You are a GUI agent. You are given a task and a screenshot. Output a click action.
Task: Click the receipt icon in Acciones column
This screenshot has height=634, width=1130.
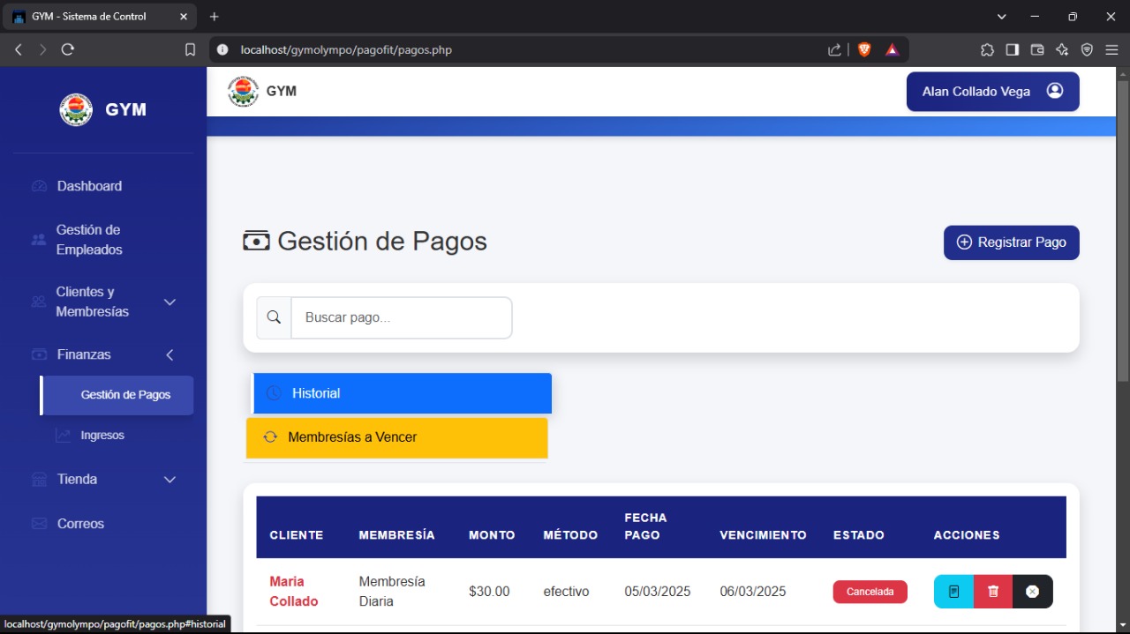(x=953, y=592)
